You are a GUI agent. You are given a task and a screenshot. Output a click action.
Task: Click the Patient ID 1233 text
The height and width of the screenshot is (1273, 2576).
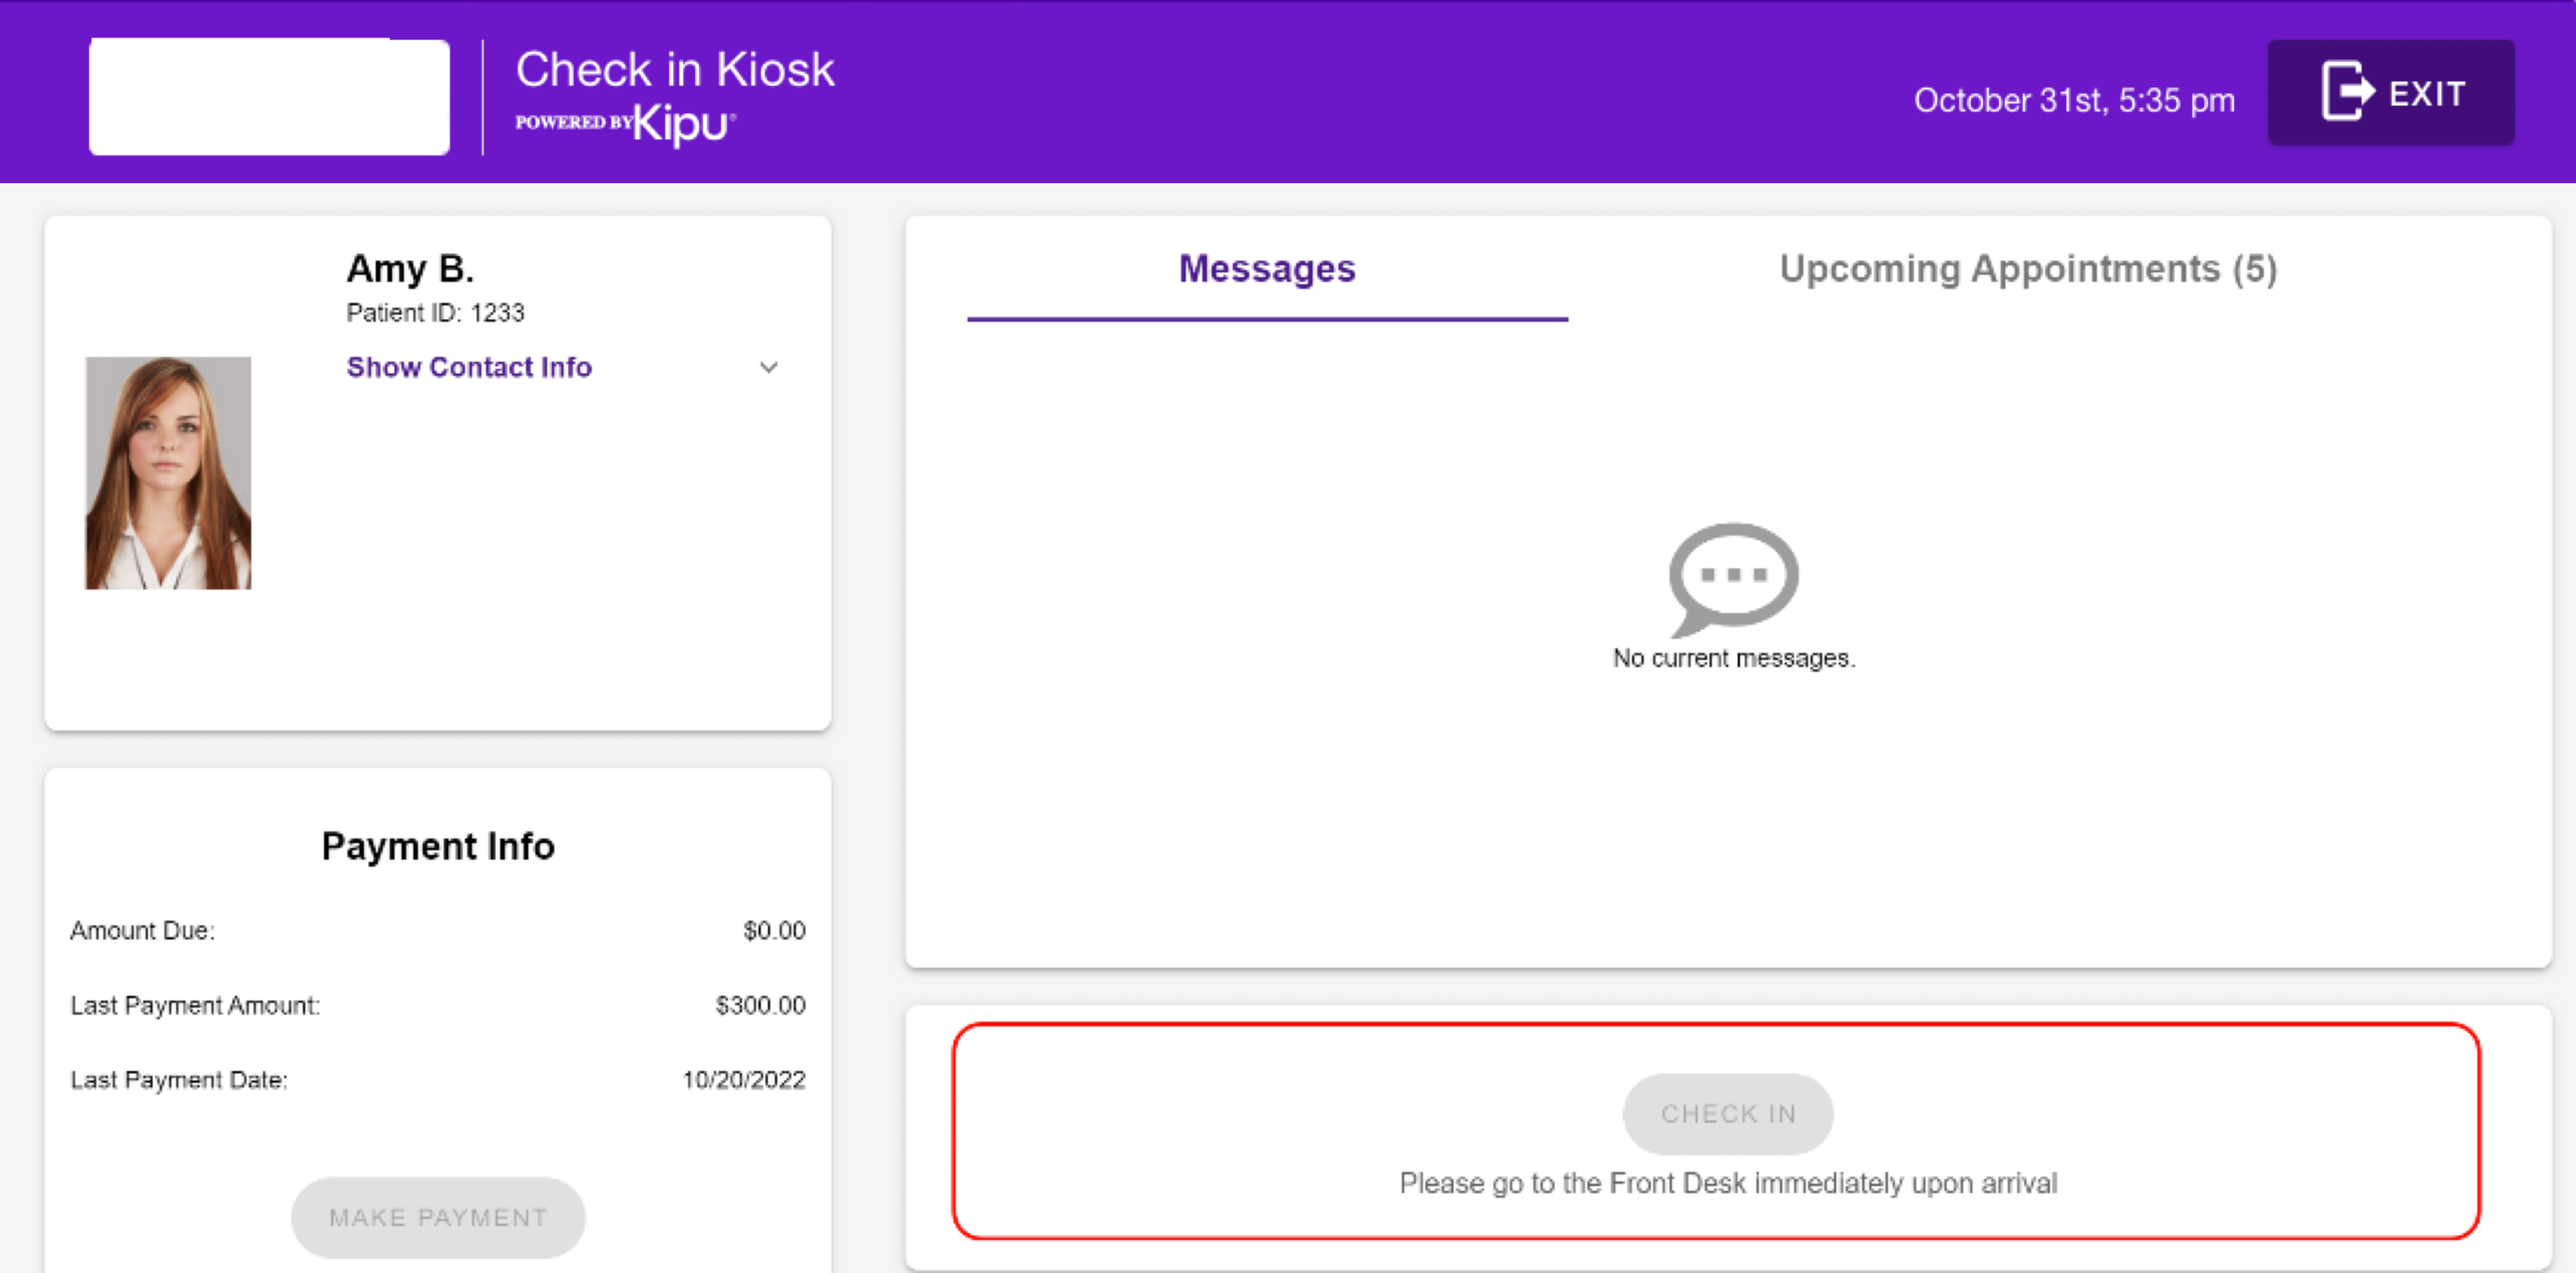tap(435, 313)
